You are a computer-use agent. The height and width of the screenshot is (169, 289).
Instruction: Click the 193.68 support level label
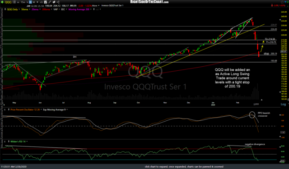tap(274, 61)
